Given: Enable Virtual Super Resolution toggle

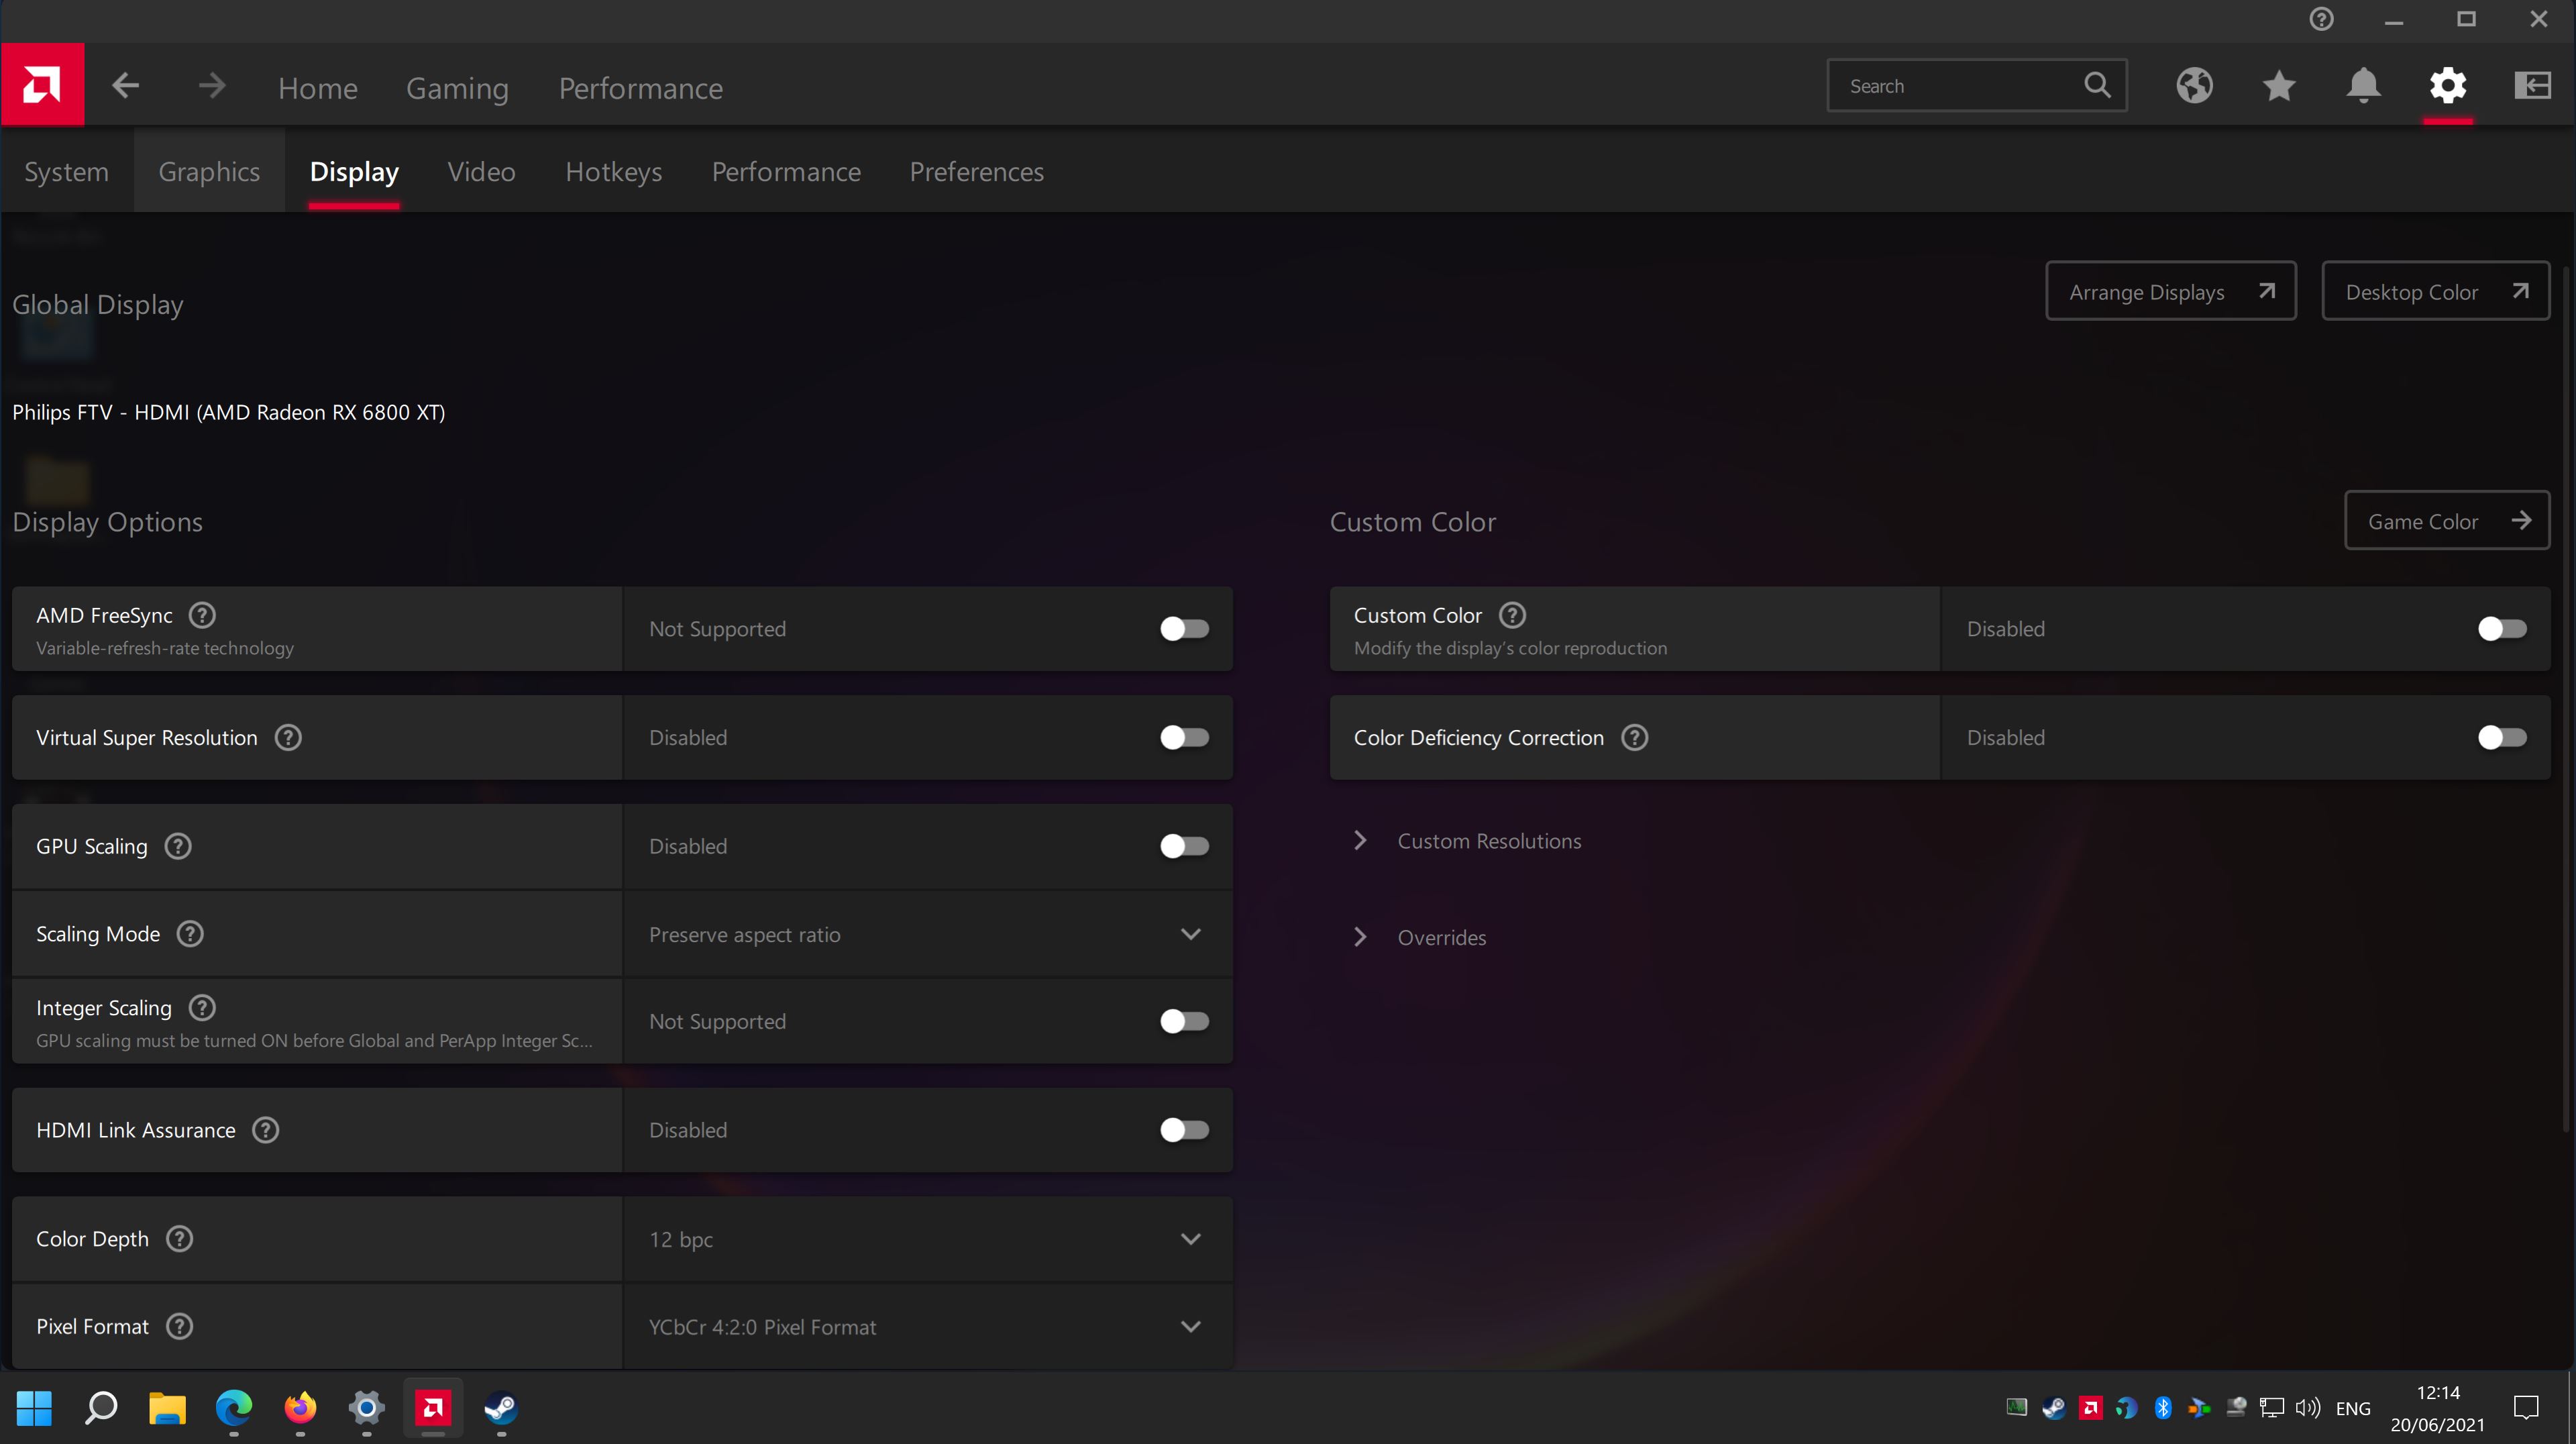Looking at the screenshot, I should 1184,738.
